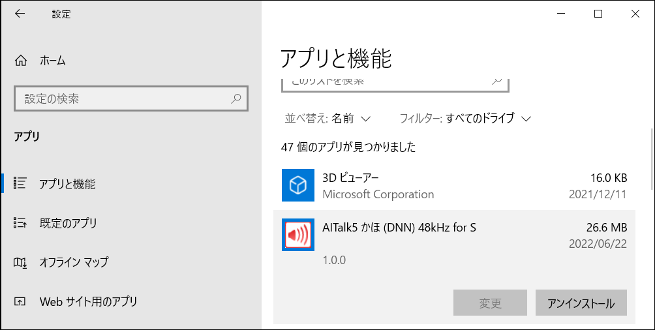Click the disabled 変更 button
Viewport: 655px width, 330px height.
click(x=490, y=303)
